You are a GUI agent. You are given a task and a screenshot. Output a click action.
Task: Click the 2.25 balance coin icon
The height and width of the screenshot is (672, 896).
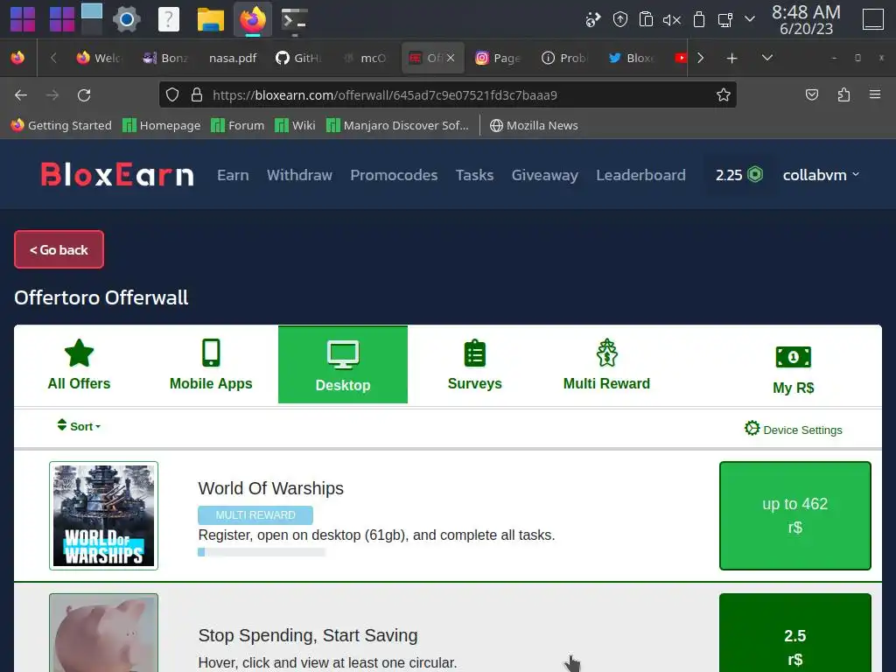[x=755, y=174]
